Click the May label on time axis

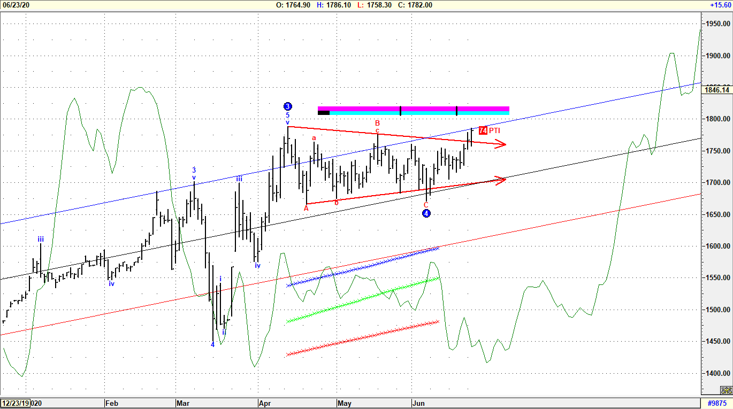(x=344, y=403)
